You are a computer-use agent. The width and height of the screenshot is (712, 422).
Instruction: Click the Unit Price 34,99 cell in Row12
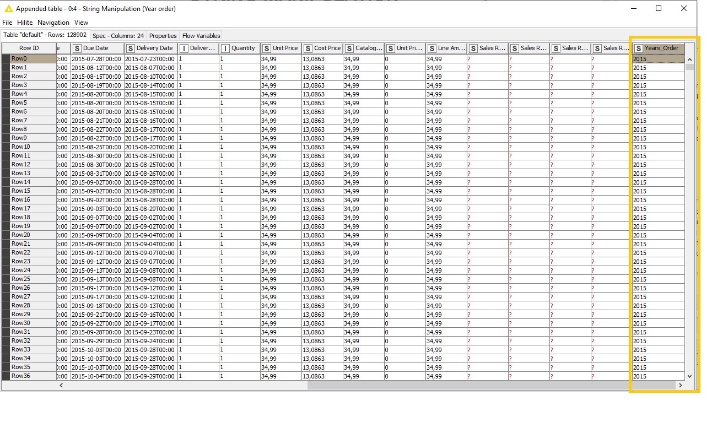[281, 165]
